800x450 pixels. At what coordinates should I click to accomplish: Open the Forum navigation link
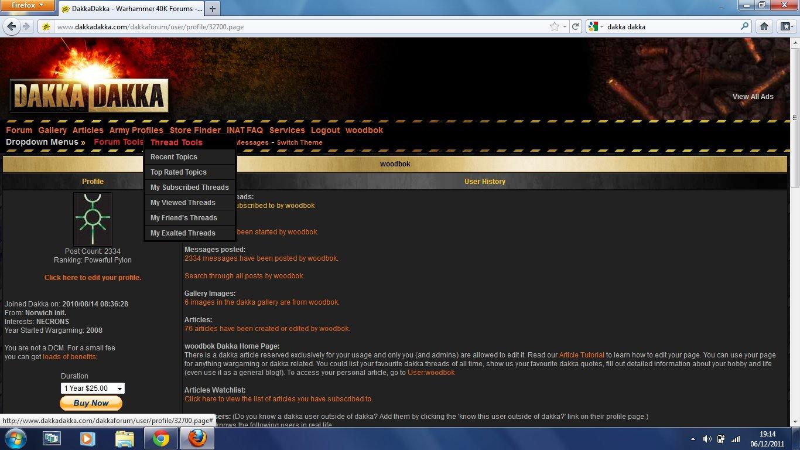(19, 130)
